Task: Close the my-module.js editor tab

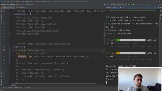Action: click(x=27, y=8)
